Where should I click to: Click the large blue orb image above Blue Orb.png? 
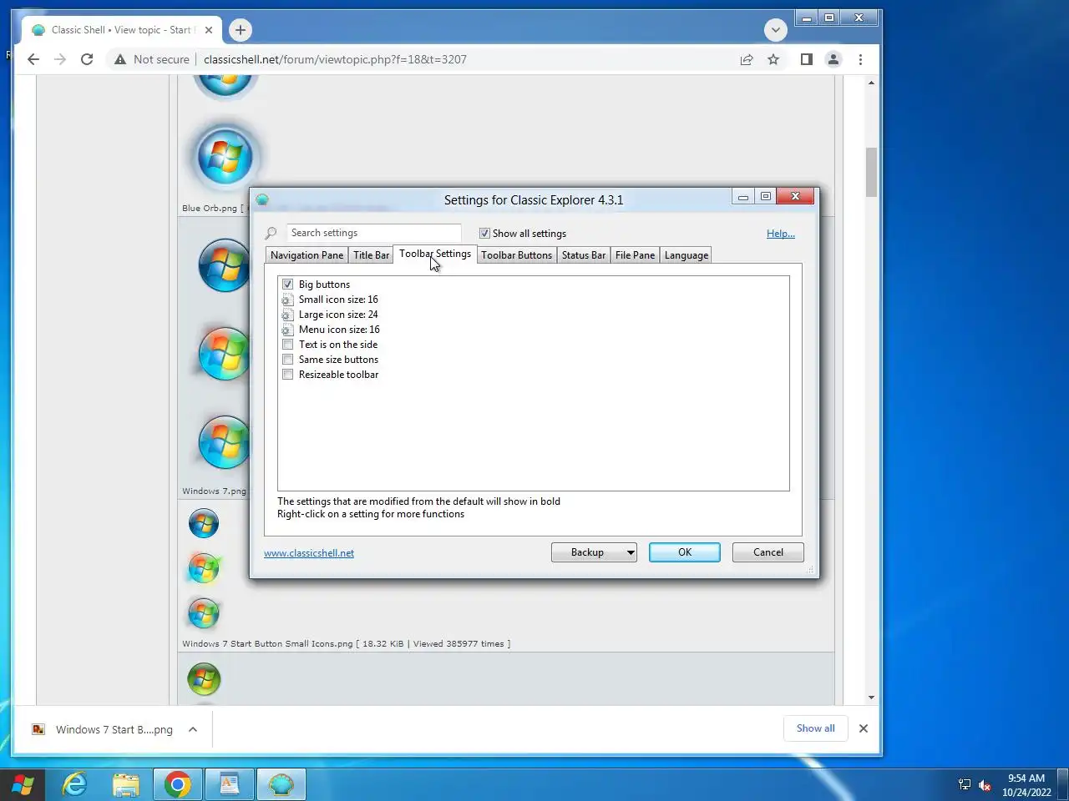pyautogui.click(x=225, y=158)
